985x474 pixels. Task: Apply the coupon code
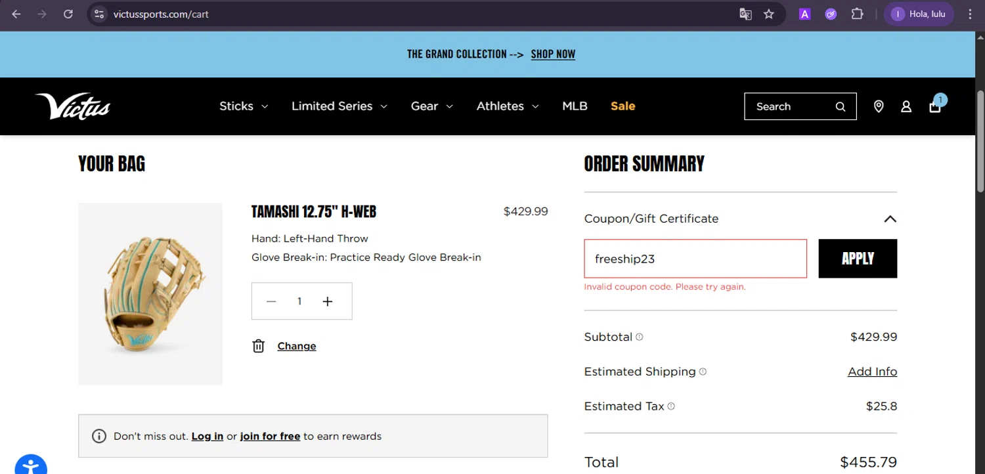[x=858, y=259]
